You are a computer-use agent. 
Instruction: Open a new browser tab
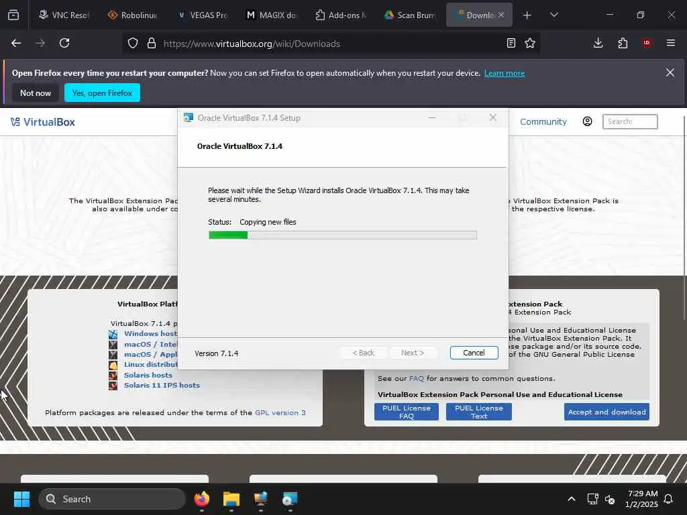[527, 15]
